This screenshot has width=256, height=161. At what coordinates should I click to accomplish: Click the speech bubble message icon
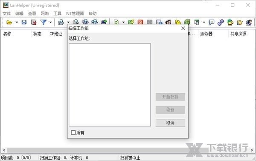point(212,22)
